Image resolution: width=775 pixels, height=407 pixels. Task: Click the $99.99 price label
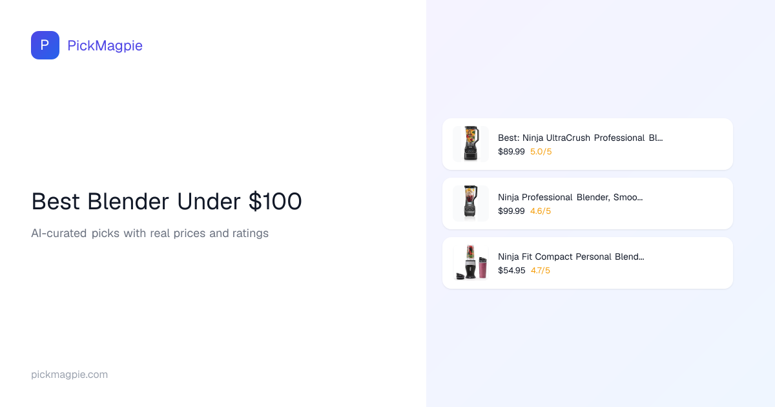tap(511, 211)
